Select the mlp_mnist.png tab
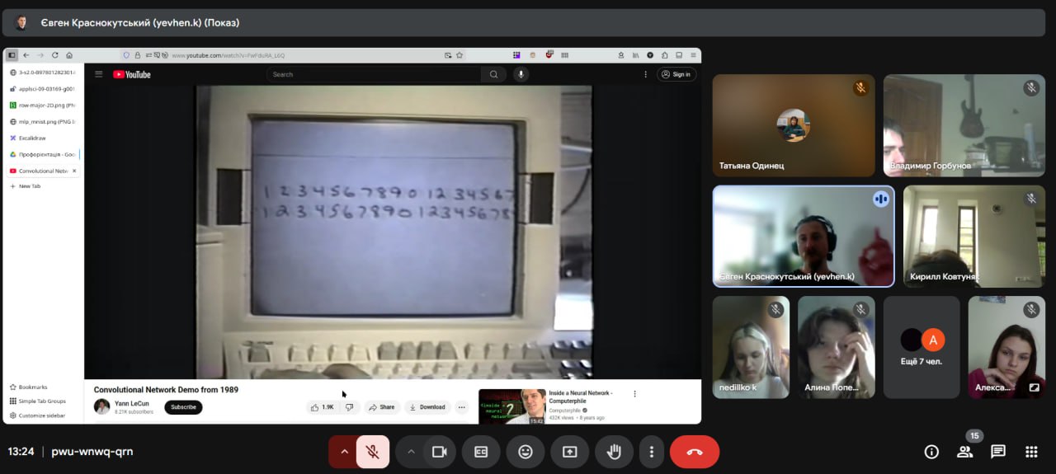 tap(43, 121)
